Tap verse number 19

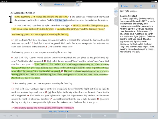(x=13, y=108)
